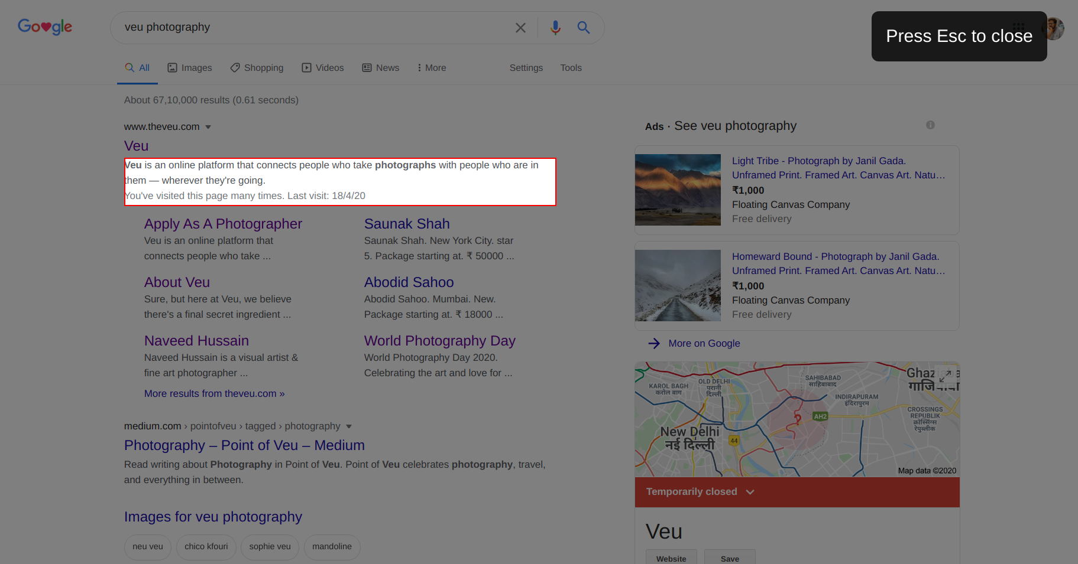The width and height of the screenshot is (1078, 564).
Task: Expand www.theveu.com result options arrow
Action: coord(208,127)
